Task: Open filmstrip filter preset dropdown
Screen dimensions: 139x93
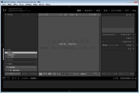Action: 127,78
